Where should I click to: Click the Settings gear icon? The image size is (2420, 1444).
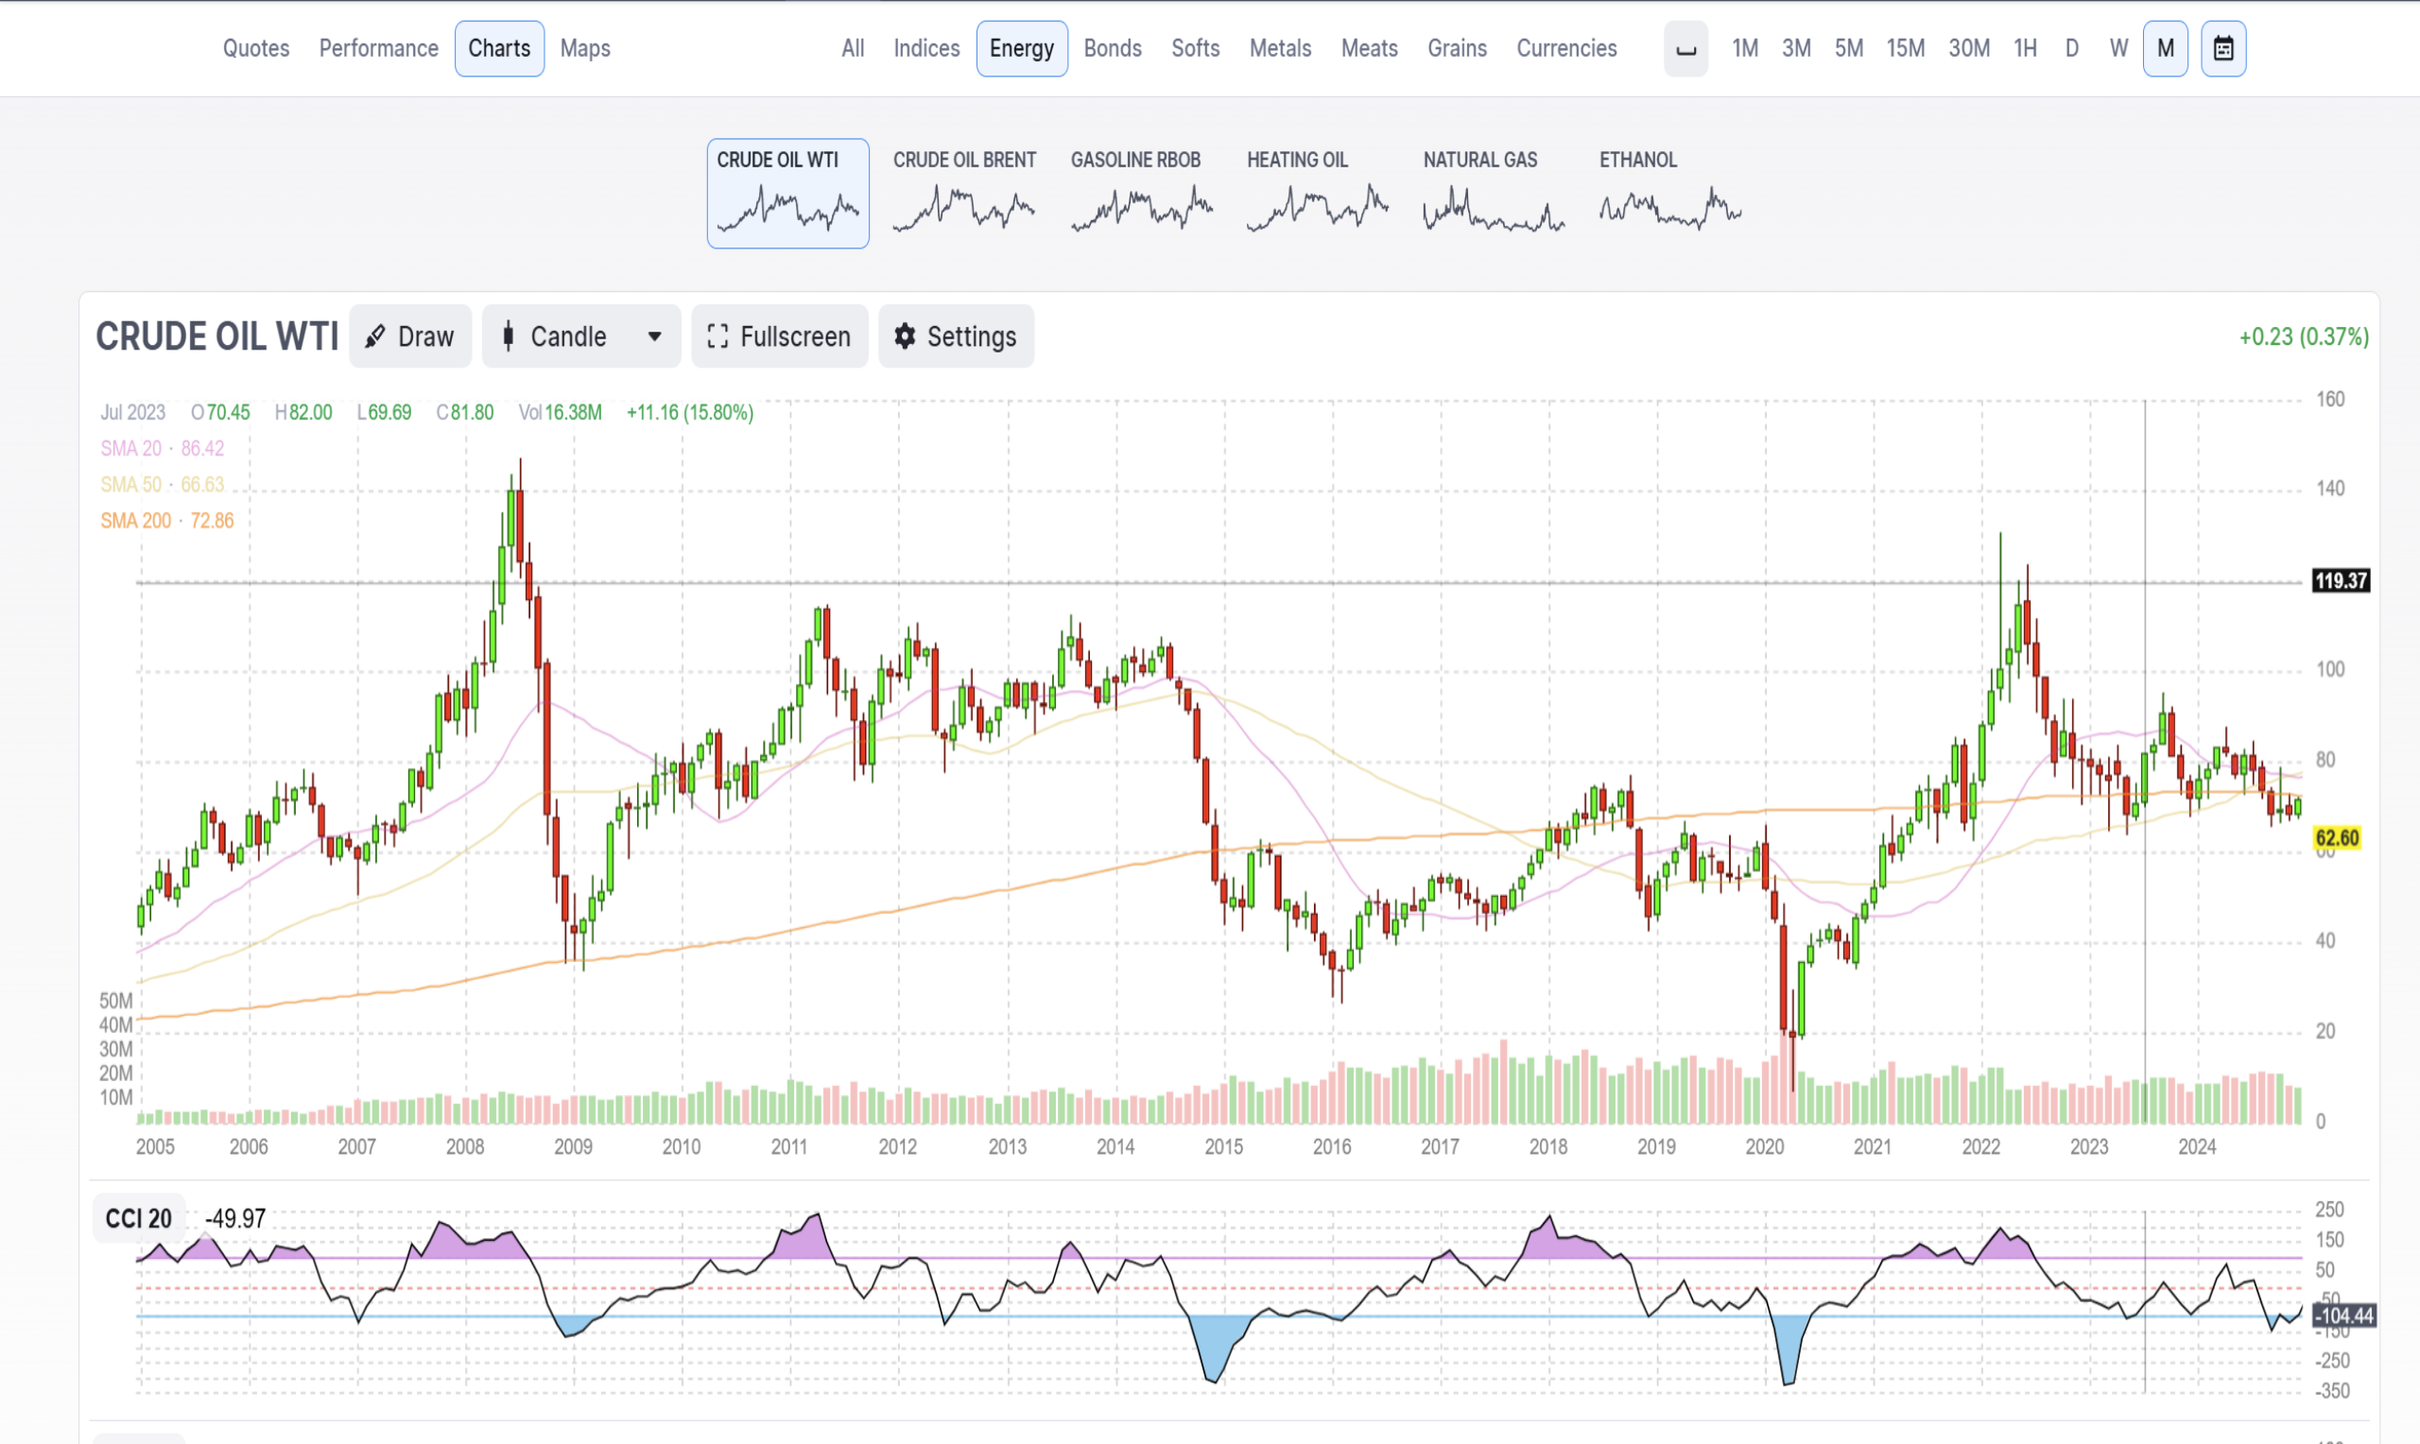coord(905,336)
